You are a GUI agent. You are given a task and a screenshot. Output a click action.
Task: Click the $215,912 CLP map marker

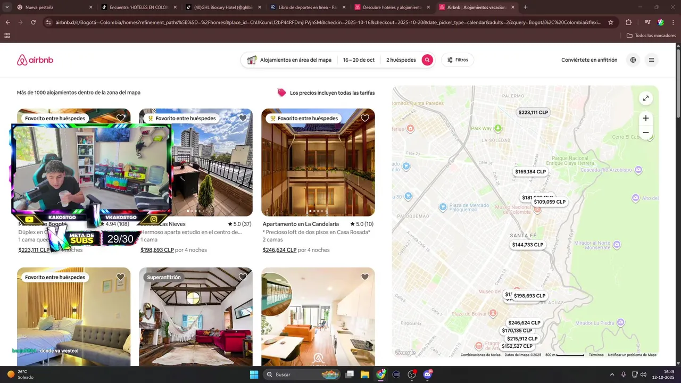click(522, 339)
